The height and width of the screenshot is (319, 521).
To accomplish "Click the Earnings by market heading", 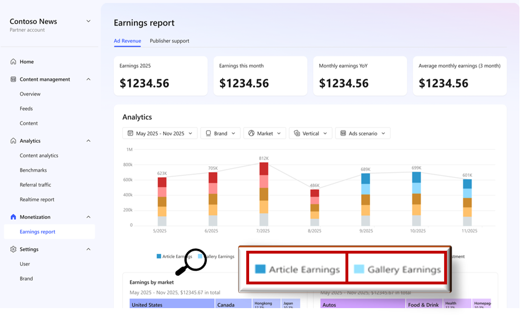I will click(x=151, y=282).
